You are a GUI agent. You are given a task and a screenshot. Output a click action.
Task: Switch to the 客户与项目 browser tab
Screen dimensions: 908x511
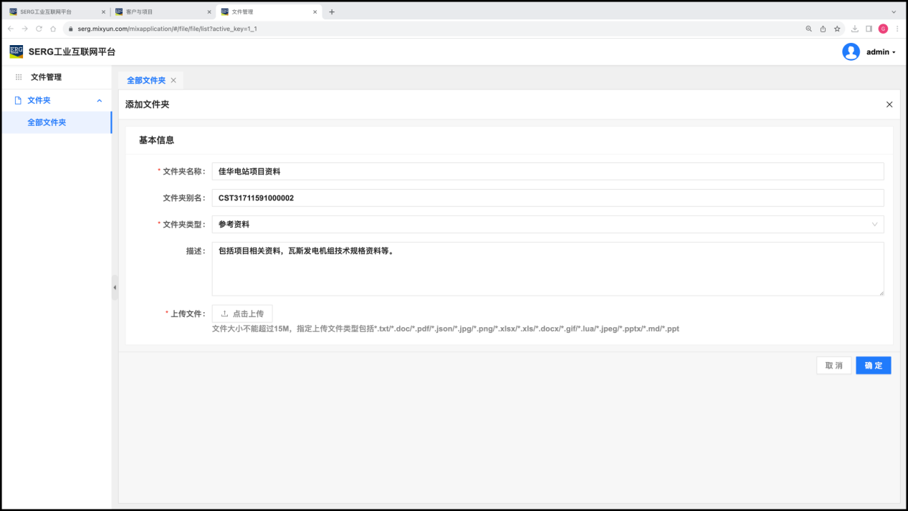tap(161, 11)
